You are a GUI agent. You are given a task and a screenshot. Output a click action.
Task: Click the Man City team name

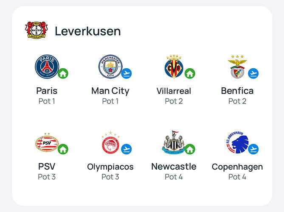[x=110, y=91]
